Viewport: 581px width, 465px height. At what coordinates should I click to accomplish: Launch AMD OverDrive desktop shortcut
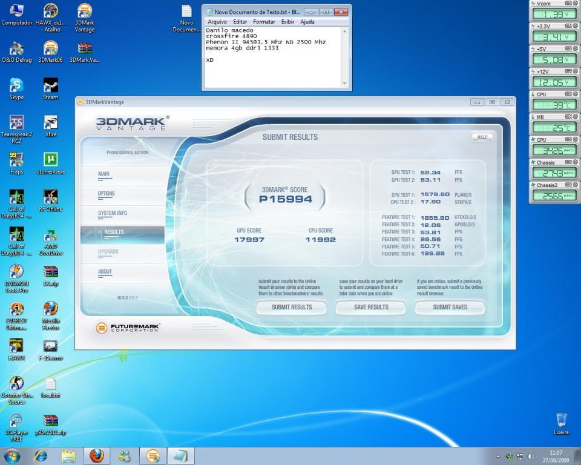point(51,242)
